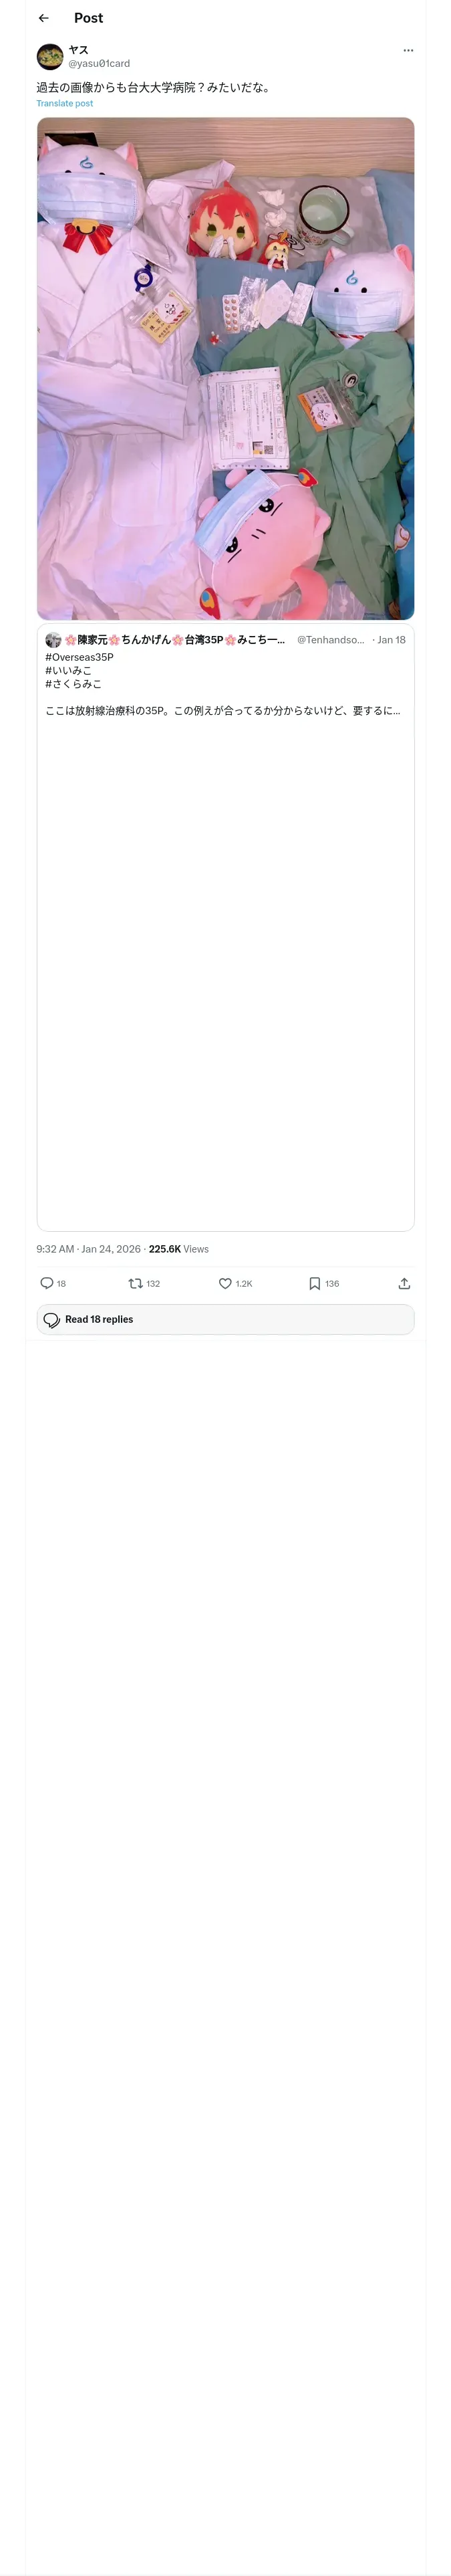The image size is (451, 2576).
Task: Click Translate post link
Action: click(x=65, y=103)
